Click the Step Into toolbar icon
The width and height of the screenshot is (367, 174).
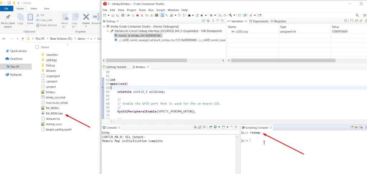(142, 15)
